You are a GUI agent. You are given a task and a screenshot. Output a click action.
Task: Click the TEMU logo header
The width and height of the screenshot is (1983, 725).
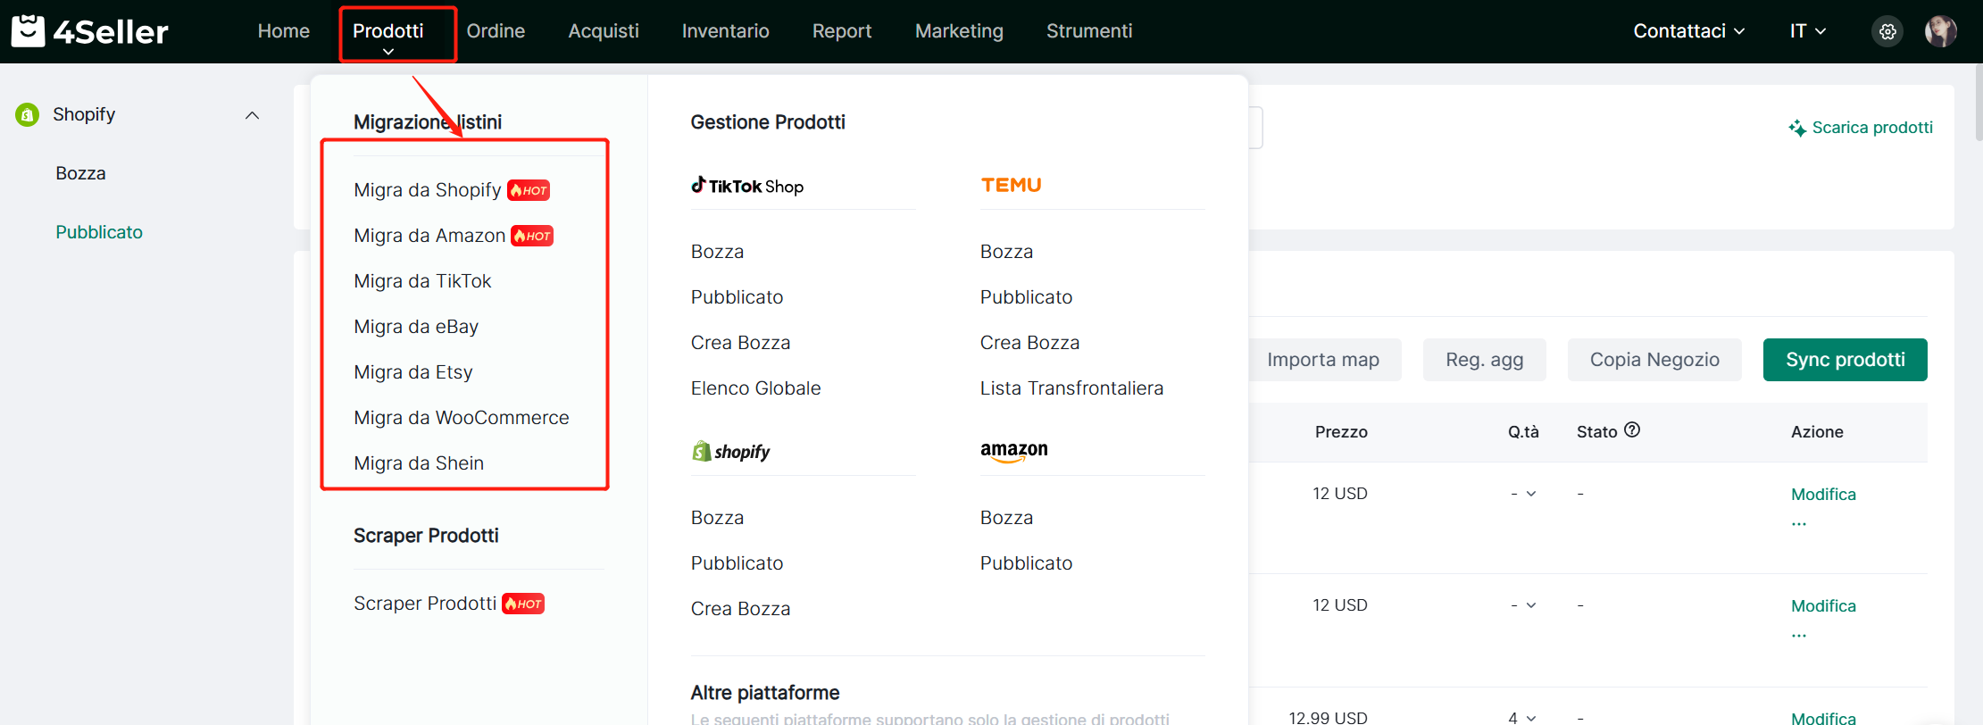(1012, 185)
